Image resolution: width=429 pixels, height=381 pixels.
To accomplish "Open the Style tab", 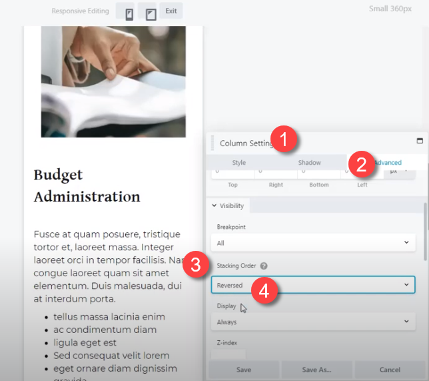I will click(x=239, y=163).
